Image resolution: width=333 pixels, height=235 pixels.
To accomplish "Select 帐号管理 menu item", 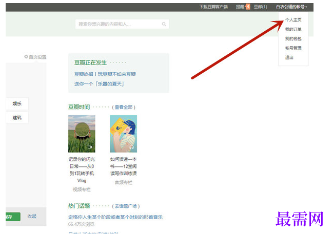I will [293, 48].
